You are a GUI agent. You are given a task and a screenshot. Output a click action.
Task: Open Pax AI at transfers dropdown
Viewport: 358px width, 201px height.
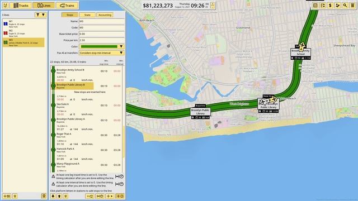coord(102,52)
